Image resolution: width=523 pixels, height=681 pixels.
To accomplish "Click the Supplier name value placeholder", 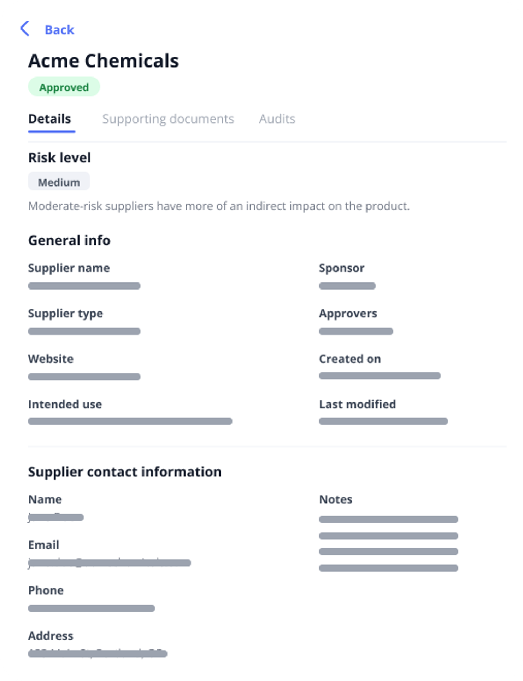I will [84, 286].
